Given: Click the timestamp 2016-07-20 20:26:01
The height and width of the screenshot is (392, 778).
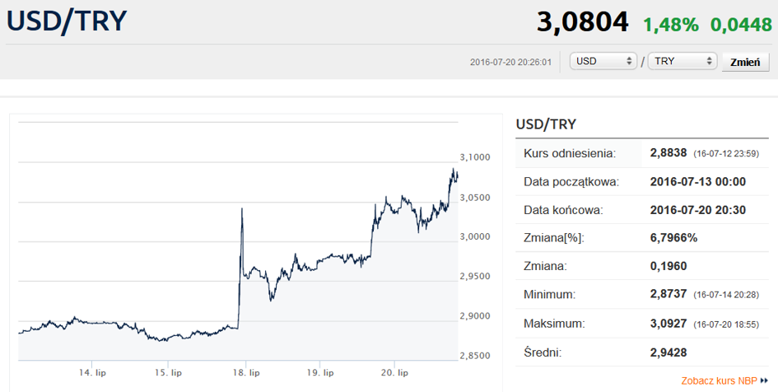Looking at the screenshot, I should 510,63.
